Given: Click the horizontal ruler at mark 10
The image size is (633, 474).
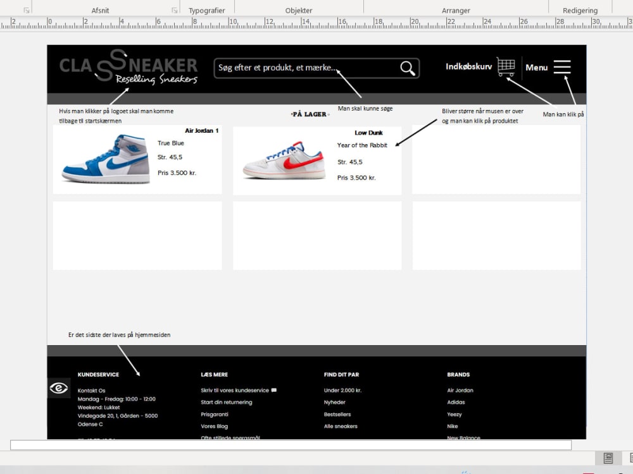Looking at the screenshot, I should [x=233, y=21].
